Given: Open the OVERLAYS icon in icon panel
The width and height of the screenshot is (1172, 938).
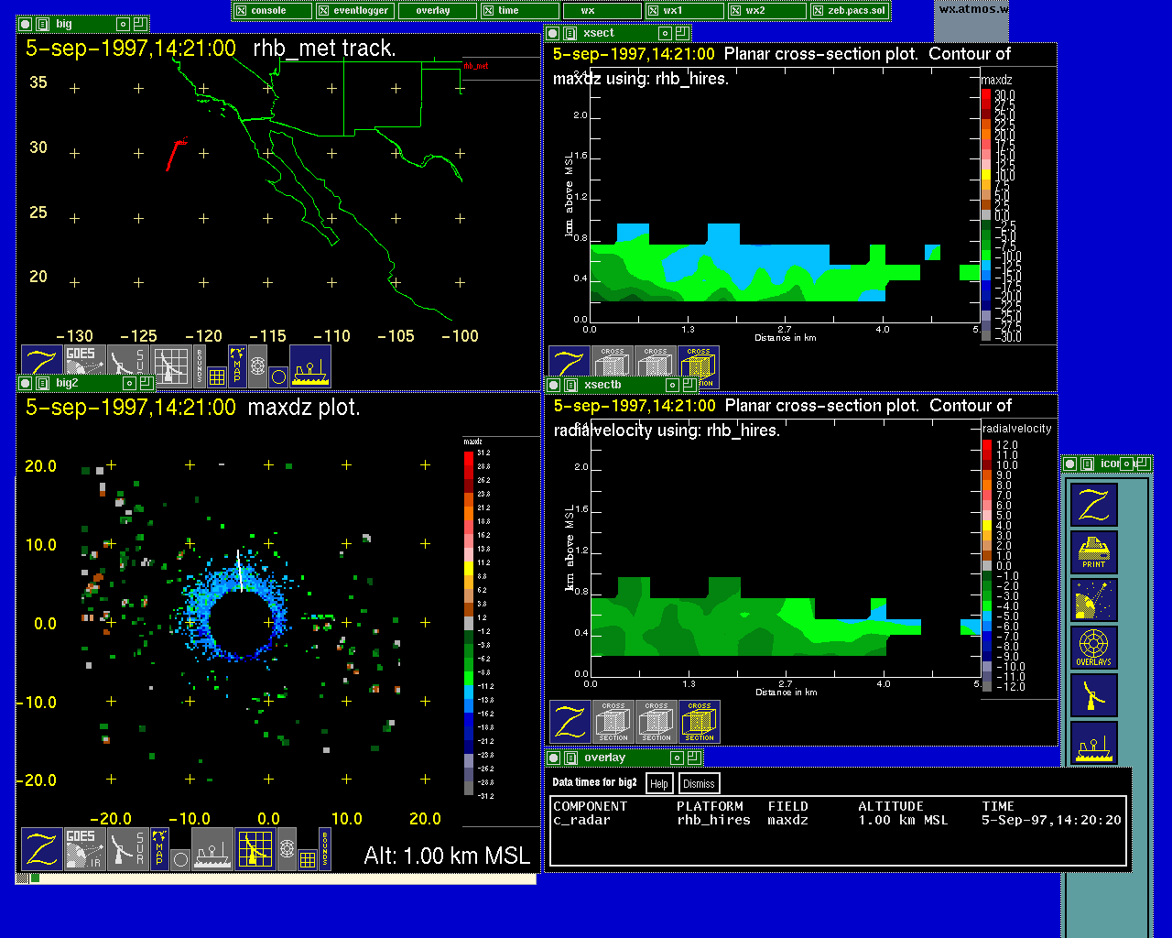Looking at the screenshot, I should coord(1093,649).
